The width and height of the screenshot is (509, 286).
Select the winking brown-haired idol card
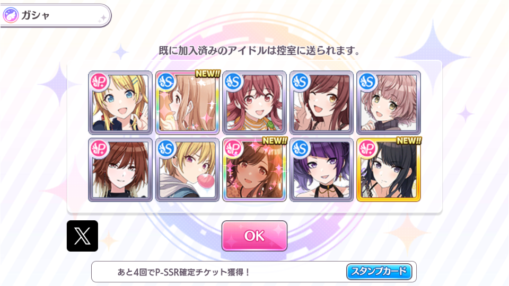321,102
